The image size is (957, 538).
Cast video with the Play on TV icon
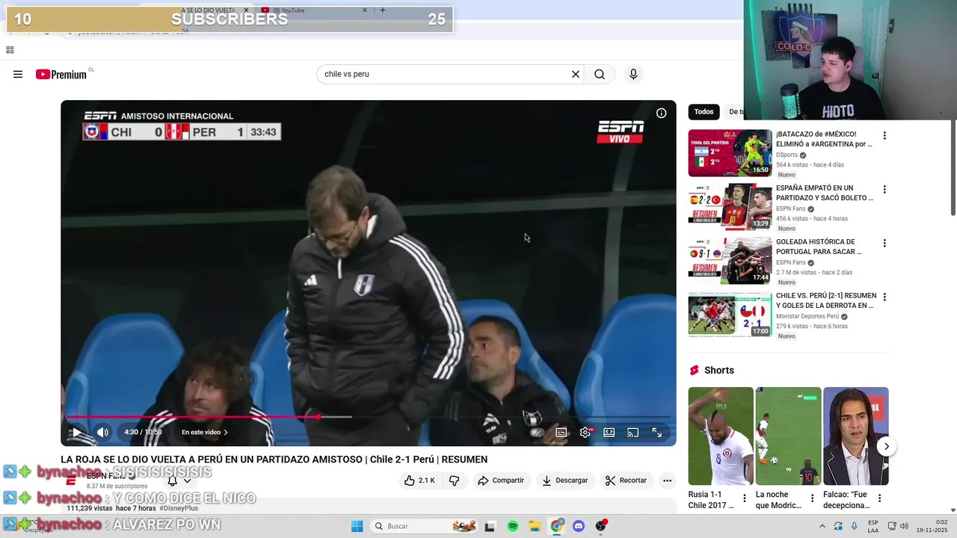633,432
